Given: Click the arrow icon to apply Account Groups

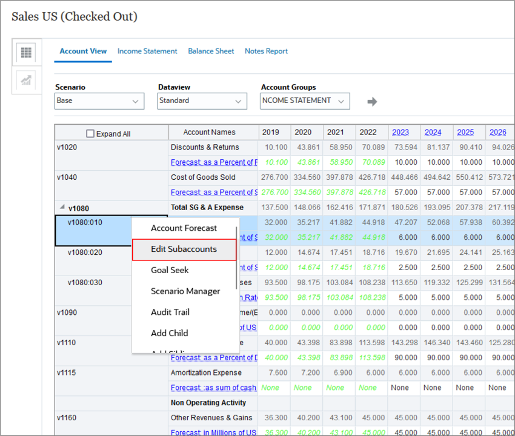Looking at the screenshot, I should coord(372,101).
